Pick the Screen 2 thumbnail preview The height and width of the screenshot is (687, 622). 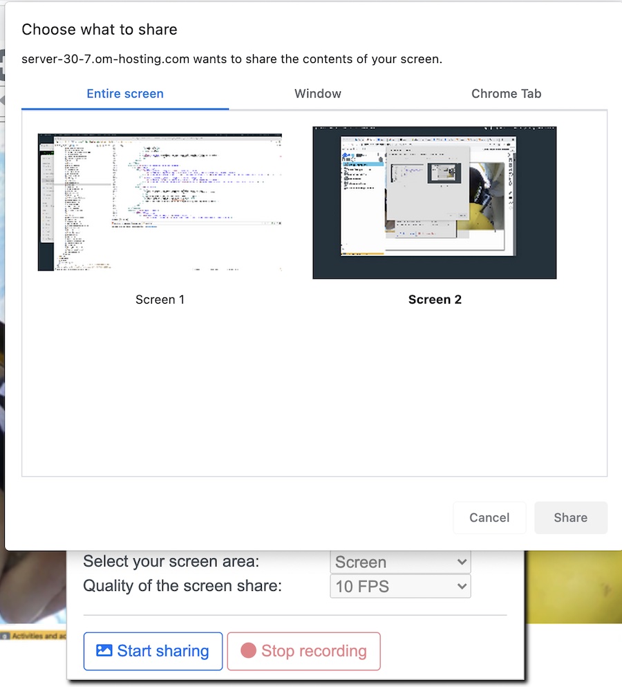tap(434, 202)
